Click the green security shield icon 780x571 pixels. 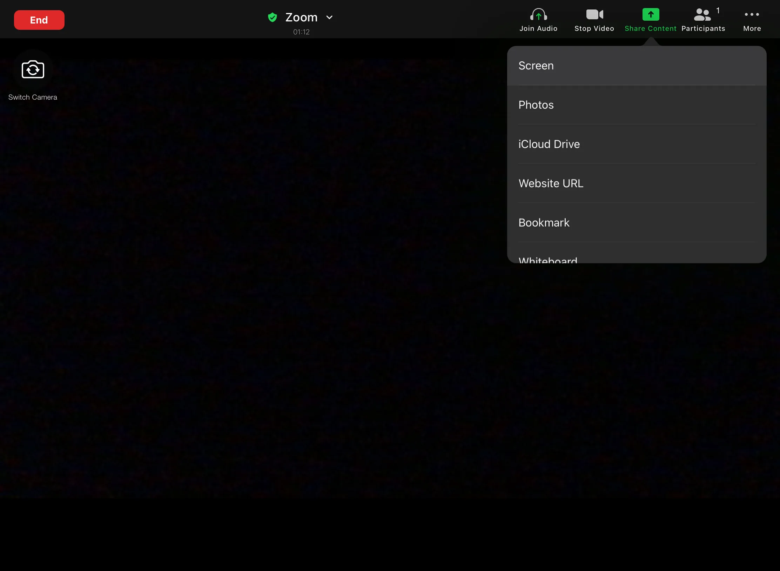[273, 17]
